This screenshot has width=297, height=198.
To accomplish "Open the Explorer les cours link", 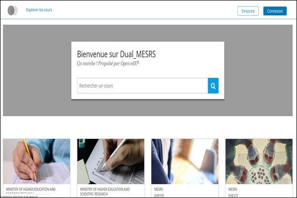I will pos(39,10).
